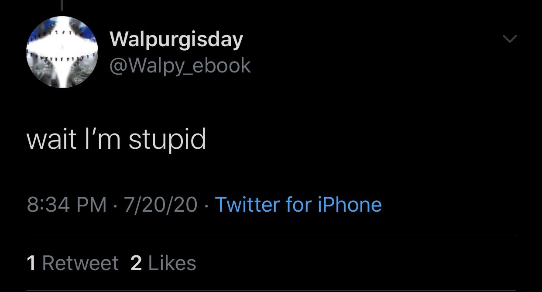This screenshot has height=292, width=542.
Task: Click the bold number 1 beside Retweet
Action: tap(31, 263)
